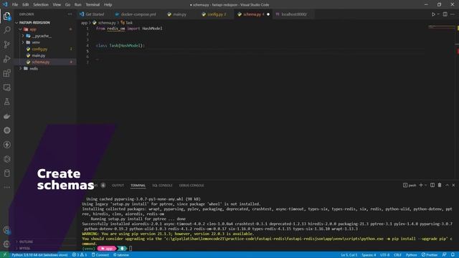Click Connect in the status bar
Viewport: 459px width, 258px height.
(100, 255)
